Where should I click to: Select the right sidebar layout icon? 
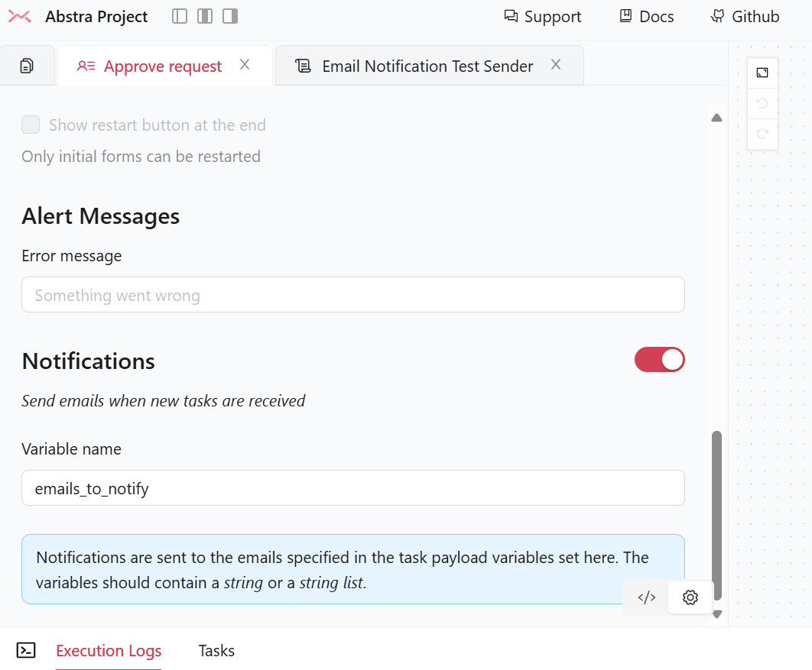click(x=230, y=16)
